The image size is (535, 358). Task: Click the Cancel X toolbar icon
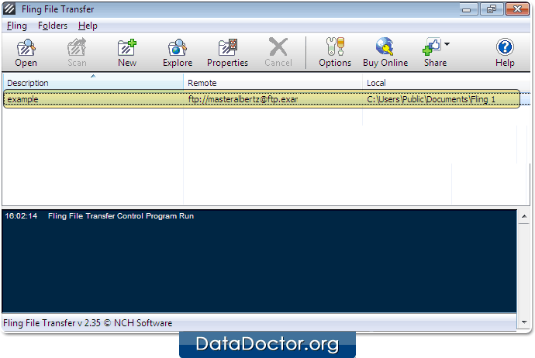point(278,46)
